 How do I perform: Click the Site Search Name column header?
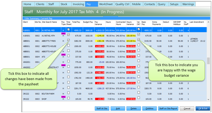pos(50,22)
